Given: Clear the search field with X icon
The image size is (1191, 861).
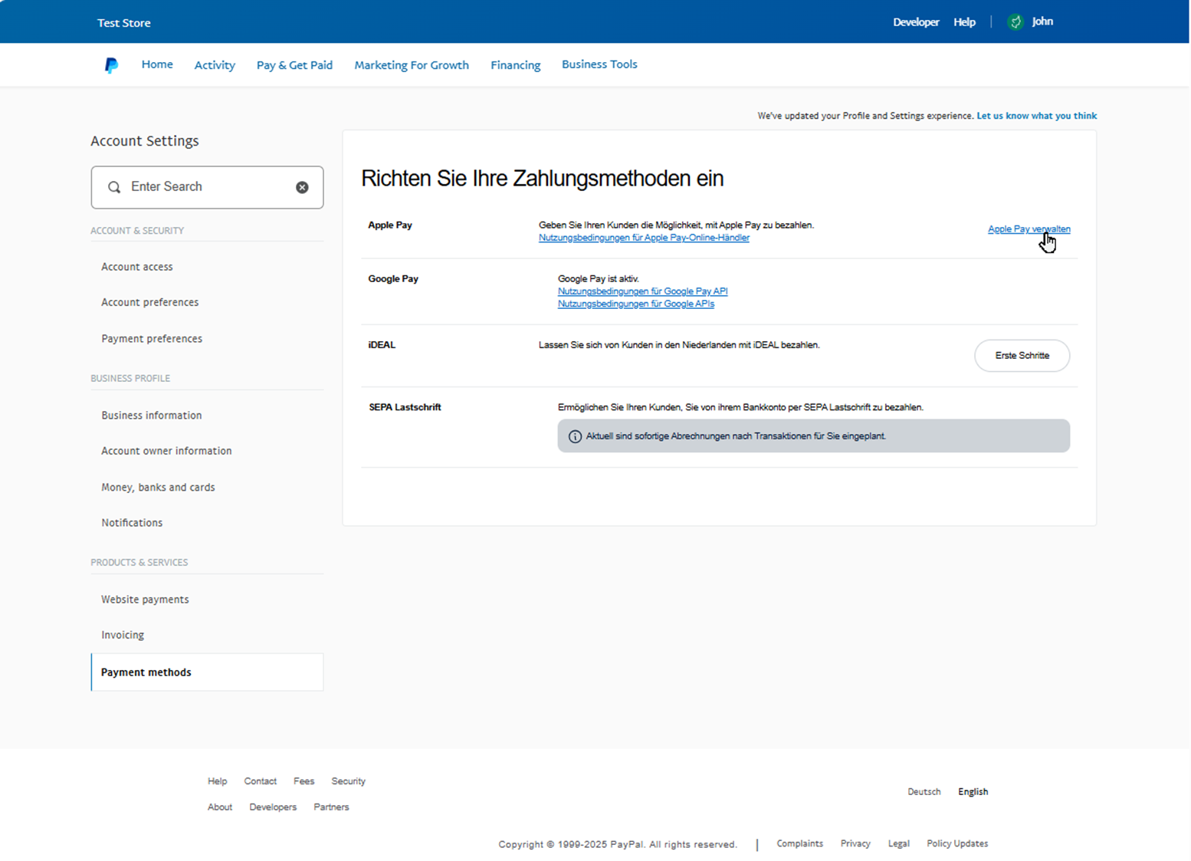Looking at the screenshot, I should click(x=302, y=187).
